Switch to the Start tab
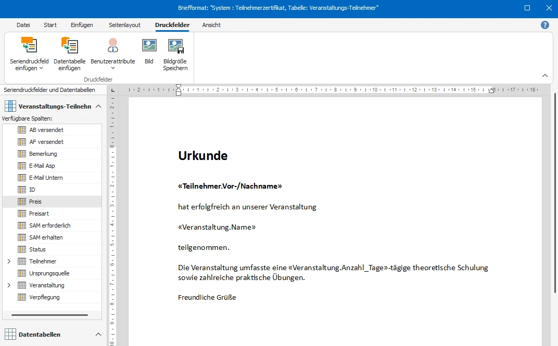This screenshot has height=346, width=558. coord(50,25)
